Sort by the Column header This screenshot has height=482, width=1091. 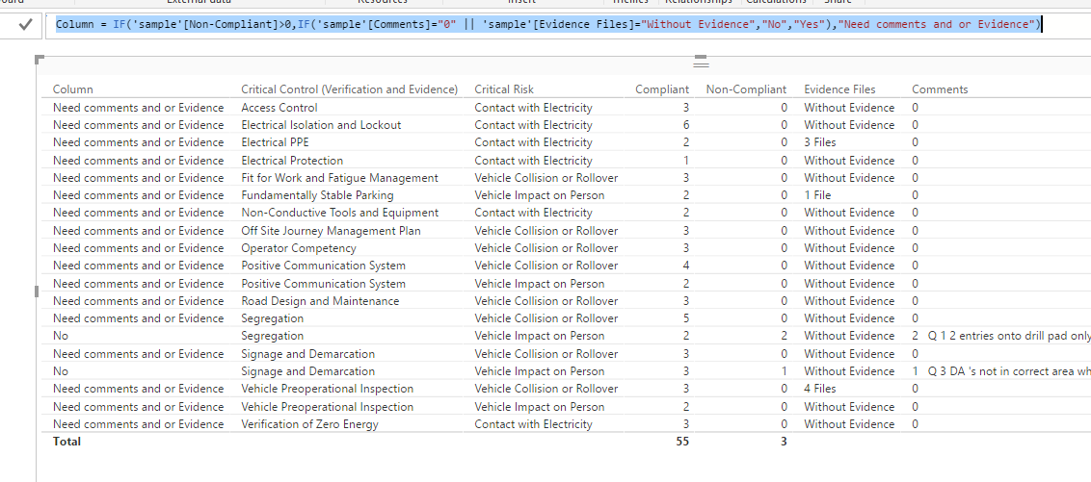[x=73, y=89]
